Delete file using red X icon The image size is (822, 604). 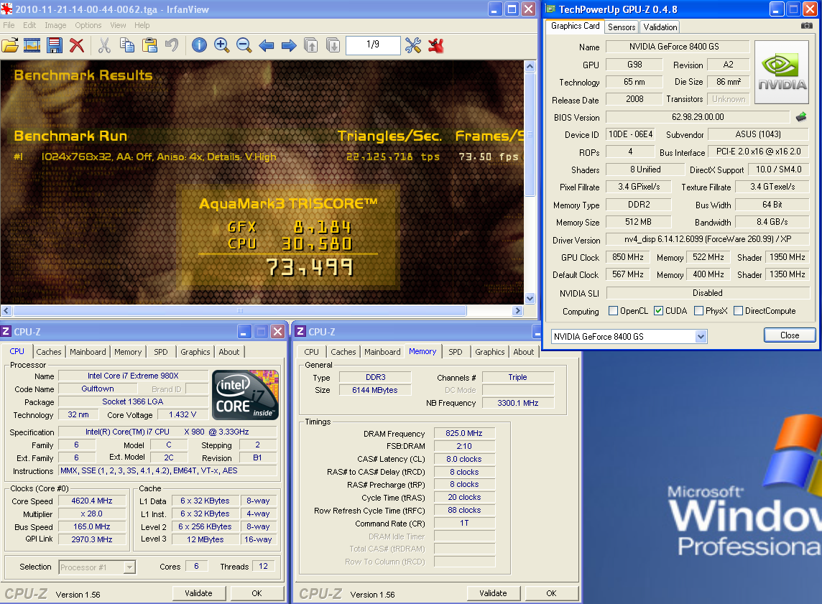pyautogui.click(x=77, y=45)
